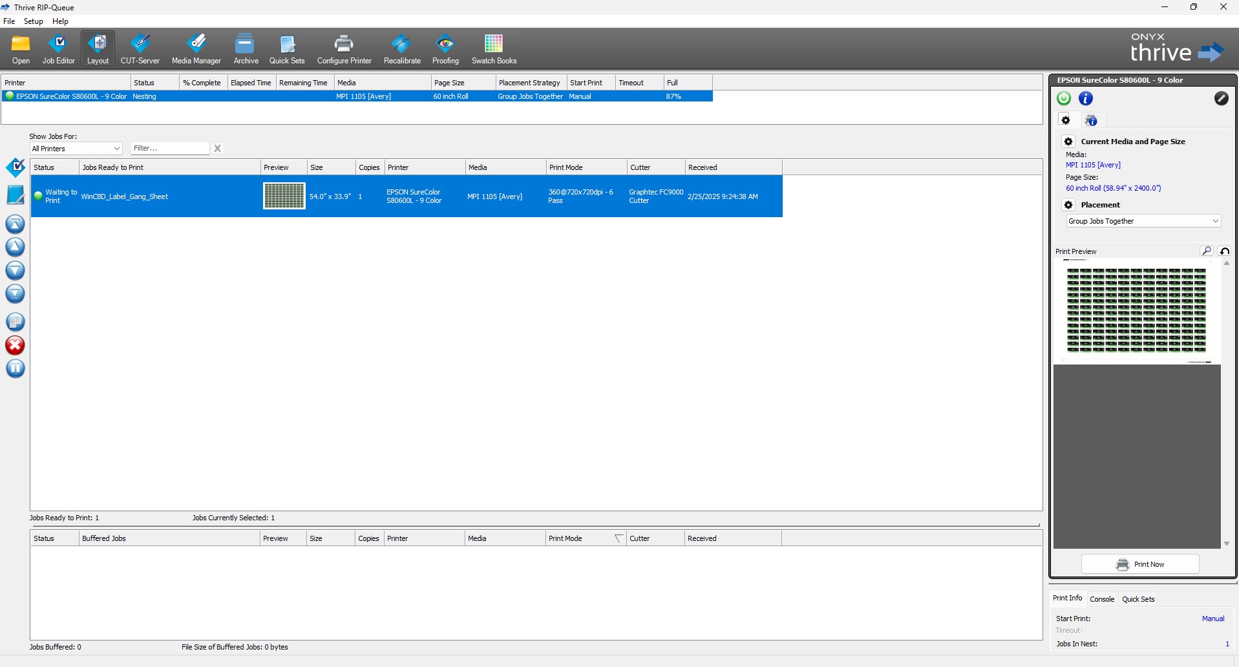
Task: Select the printer info tab in printer panel
Action: (x=1091, y=120)
